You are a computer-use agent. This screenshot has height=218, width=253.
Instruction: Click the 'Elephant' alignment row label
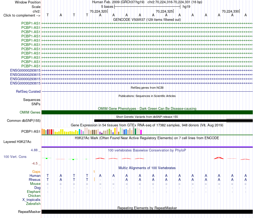34,192
